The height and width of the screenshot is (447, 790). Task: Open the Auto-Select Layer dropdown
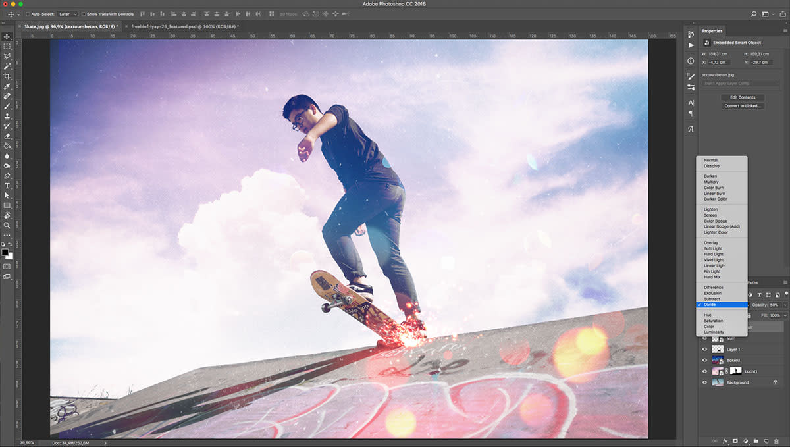tap(67, 14)
